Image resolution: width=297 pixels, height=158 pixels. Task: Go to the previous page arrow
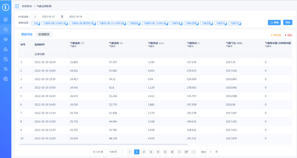[130, 152]
